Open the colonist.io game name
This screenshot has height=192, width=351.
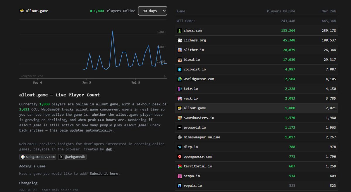pyautogui.click(x=195, y=69)
